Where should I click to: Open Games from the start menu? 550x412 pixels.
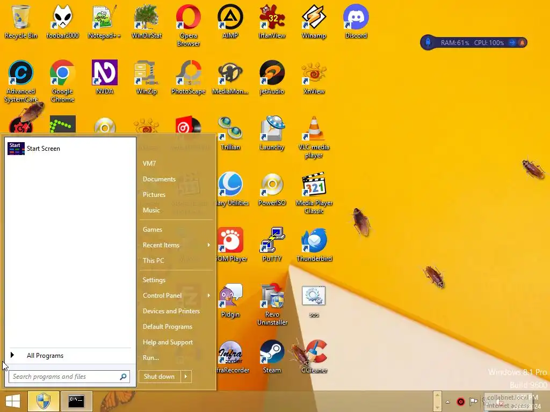153,230
